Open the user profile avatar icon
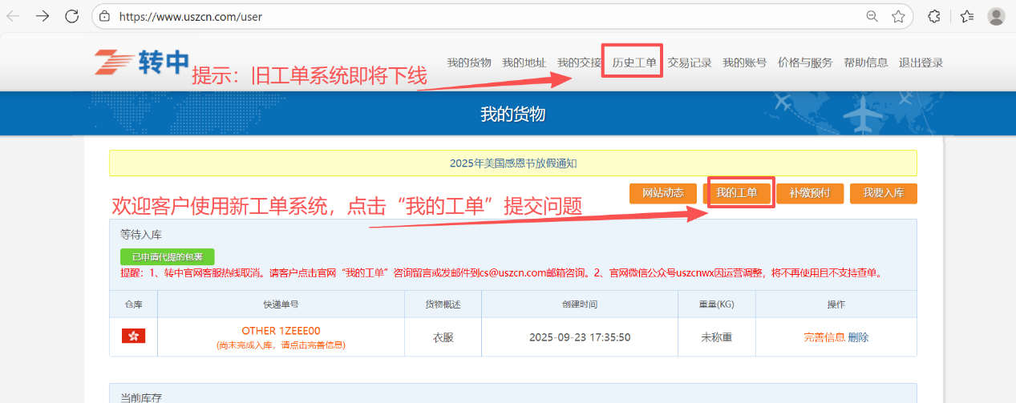 click(997, 16)
